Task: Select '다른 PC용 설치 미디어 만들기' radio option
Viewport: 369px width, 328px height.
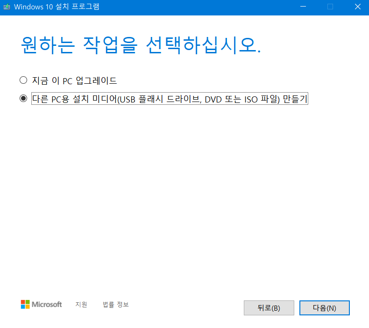Action: [23, 98]
